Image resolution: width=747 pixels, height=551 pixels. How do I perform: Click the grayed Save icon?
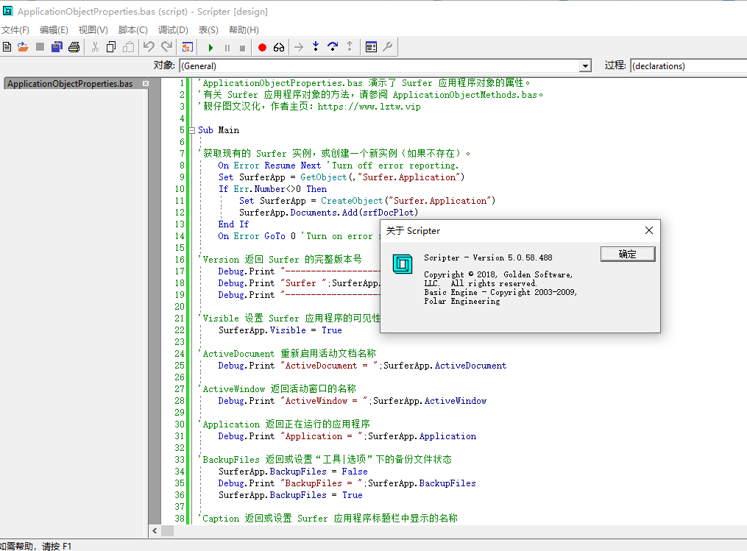coord(40,47)
